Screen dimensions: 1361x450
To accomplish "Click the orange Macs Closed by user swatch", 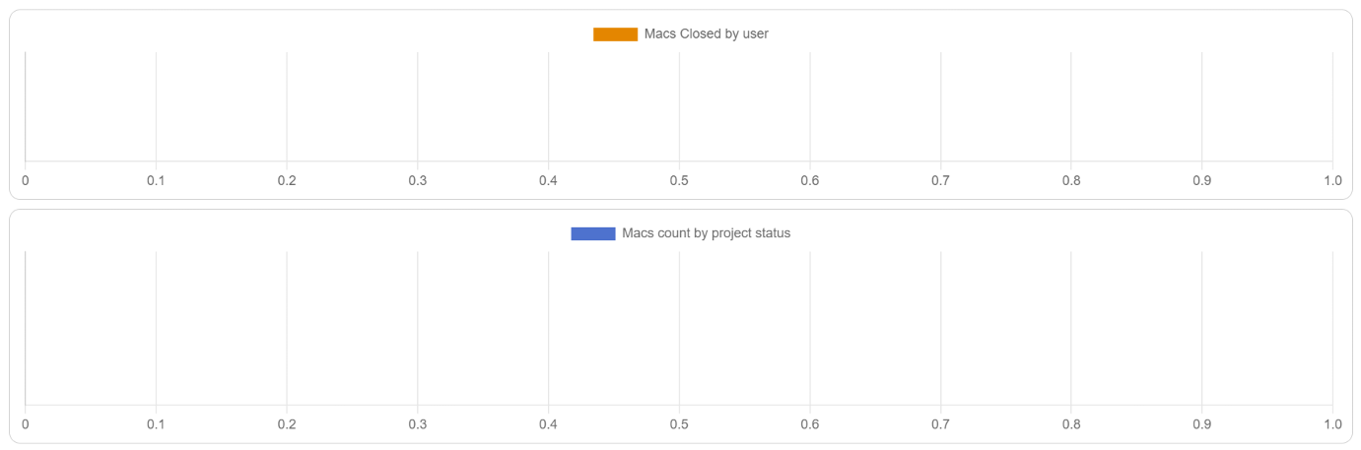I will [x=615, y=34].
